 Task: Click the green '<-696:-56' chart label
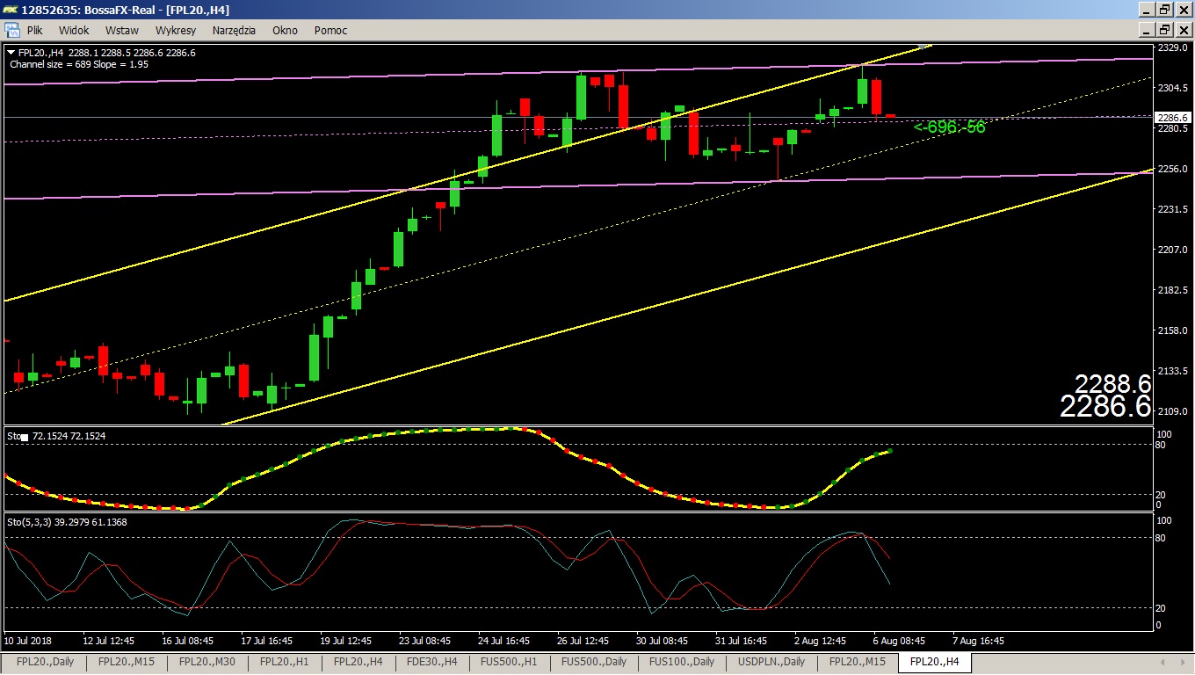[x=950, y=127]
